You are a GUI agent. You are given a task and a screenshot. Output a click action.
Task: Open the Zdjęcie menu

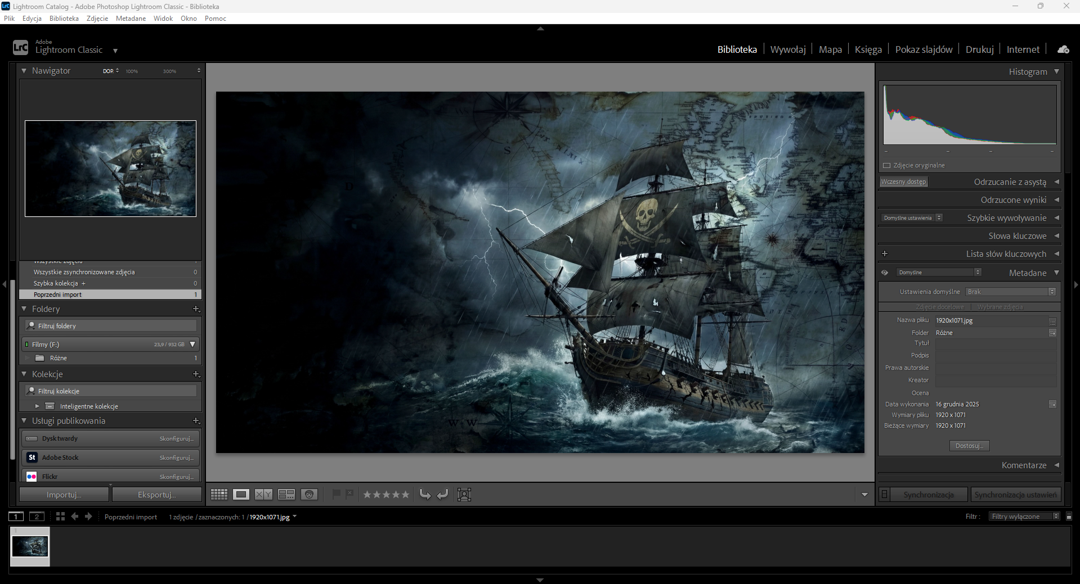pos(97,19)
